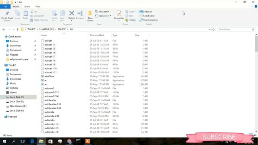The width and height of the screenshot is (258, 145).
Task: Select Copy path in Clipboard group
Action: tap(37, 16)
